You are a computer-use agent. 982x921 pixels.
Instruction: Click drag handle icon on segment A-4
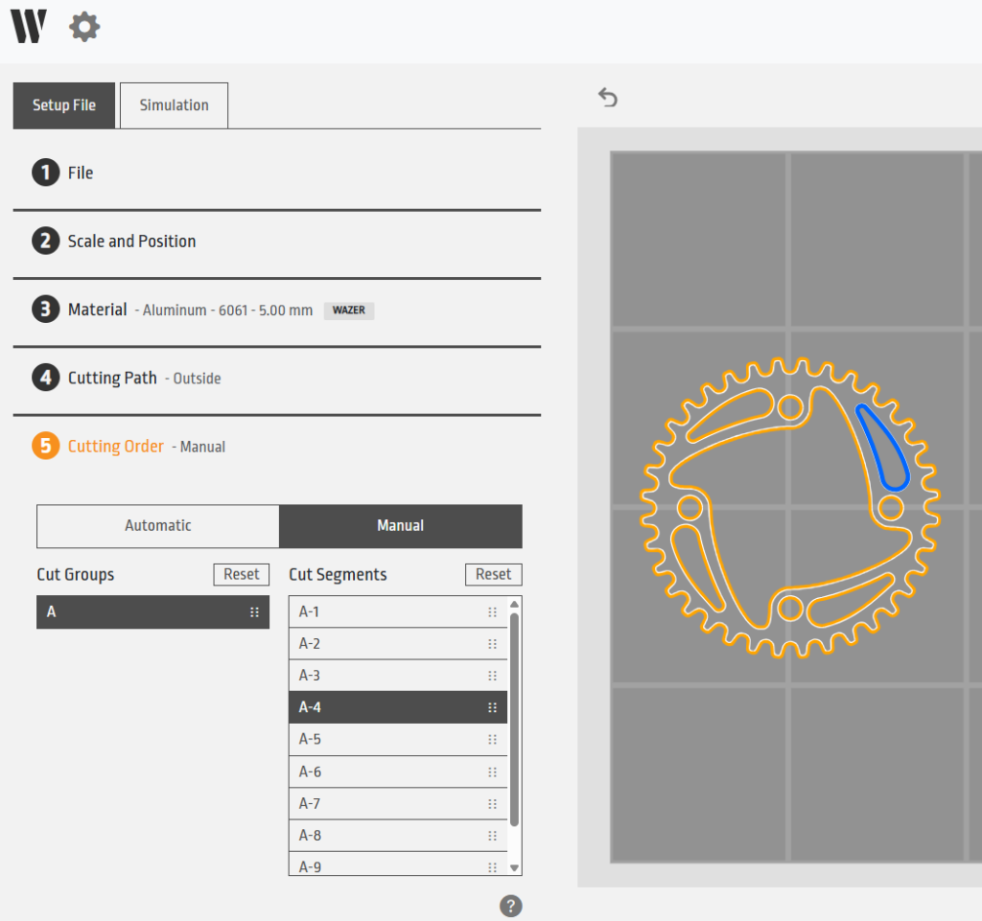point(492,708)
